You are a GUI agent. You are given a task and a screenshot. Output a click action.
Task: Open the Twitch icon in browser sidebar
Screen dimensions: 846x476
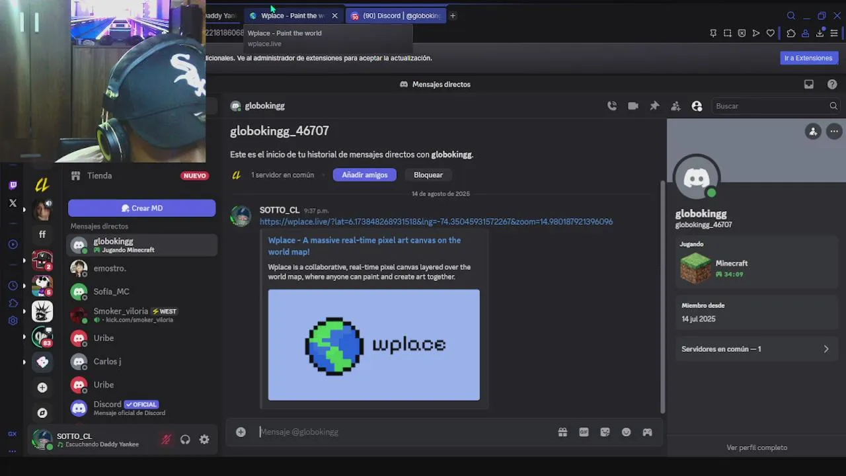pos(13,186)
